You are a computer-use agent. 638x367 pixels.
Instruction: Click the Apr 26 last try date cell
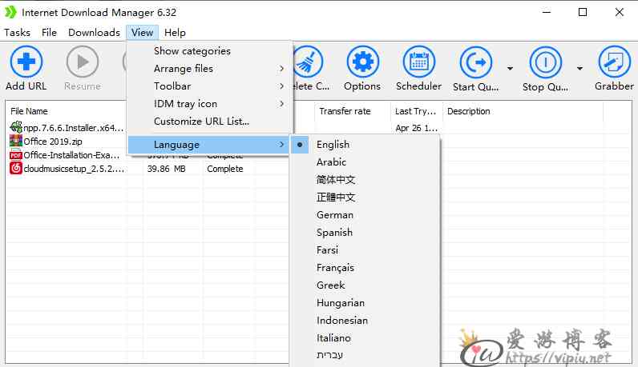pos(416,128)
